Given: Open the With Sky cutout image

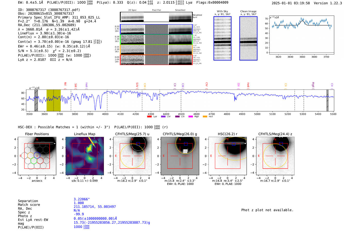Looking at the screenshot, I should [x=222, y=38].
